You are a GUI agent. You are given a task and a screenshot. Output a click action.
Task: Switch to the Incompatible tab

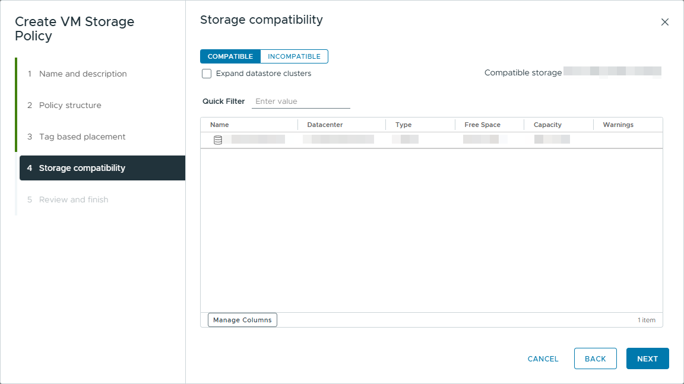pyautogui.click(x=294, y=56)
